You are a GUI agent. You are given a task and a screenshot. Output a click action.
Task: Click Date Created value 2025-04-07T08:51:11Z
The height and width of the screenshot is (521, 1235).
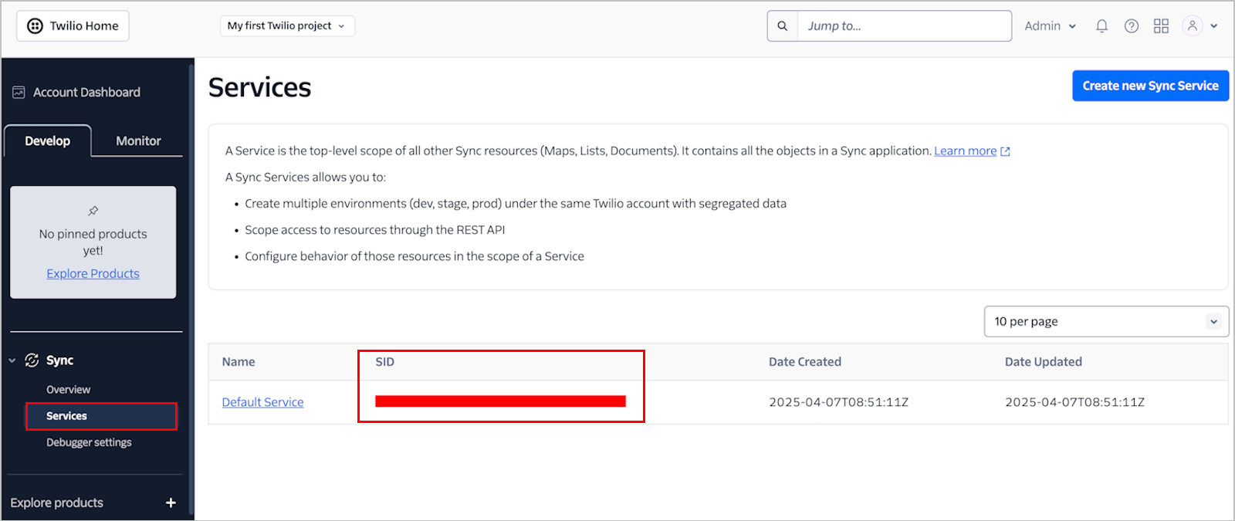838,402
